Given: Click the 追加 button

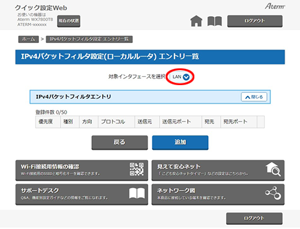Looking at the screenshot, I should click(x=180, y=143).
